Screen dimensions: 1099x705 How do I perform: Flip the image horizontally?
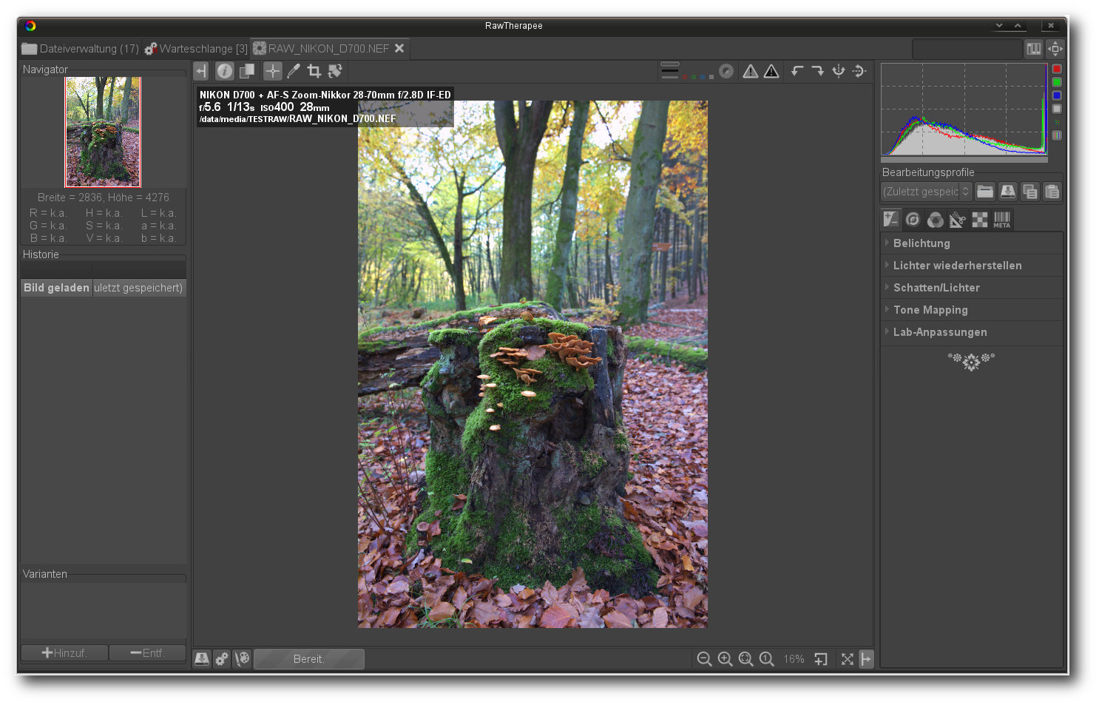838,71
